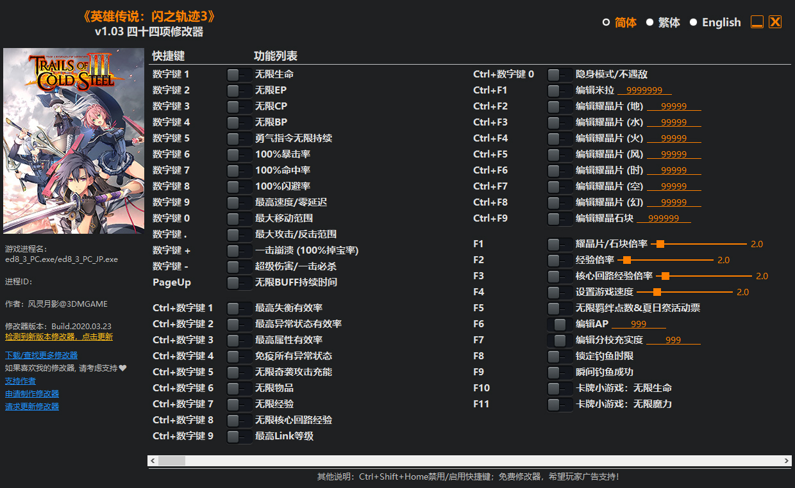Screen dimensions: 795x488
Task: Enable 100%闪避率 toggle
Action: tap(239, 186)
